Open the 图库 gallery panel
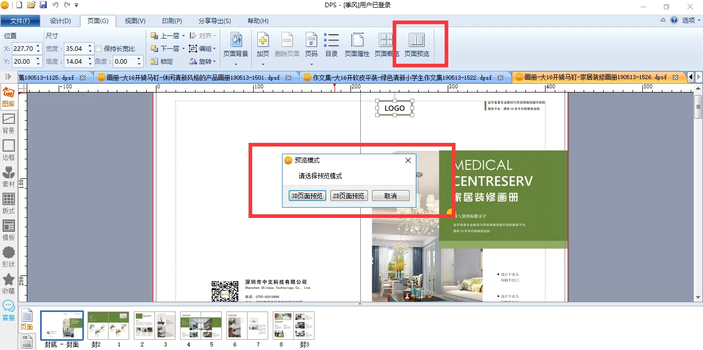The width and height of the screenshot is (703, 350). [9, 97]
